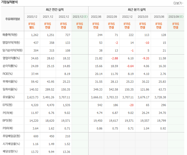Viewport: 187px width, 155px height.
Task: Click the 34.65 operating margin value
Action: (35, 58)
